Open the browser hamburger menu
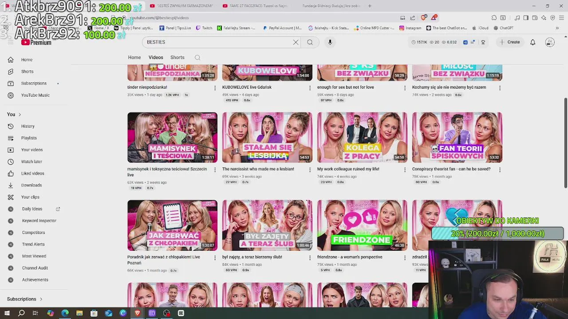The width and height of the screenshot is (568, 319). tap(560, 18)
